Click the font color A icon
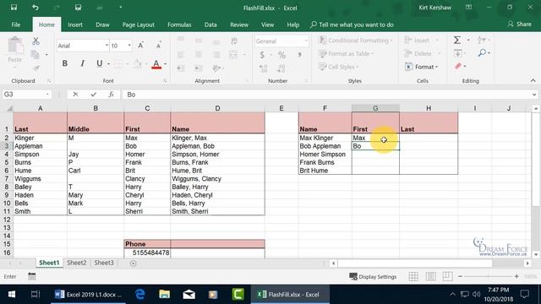 tap(156, 64)
